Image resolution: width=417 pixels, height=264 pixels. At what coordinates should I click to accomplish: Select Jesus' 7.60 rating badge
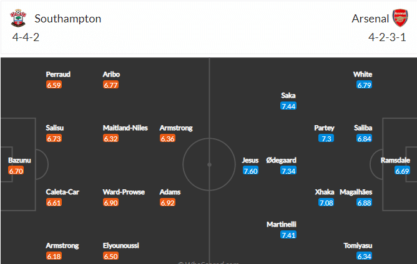(x=250, y=171)
